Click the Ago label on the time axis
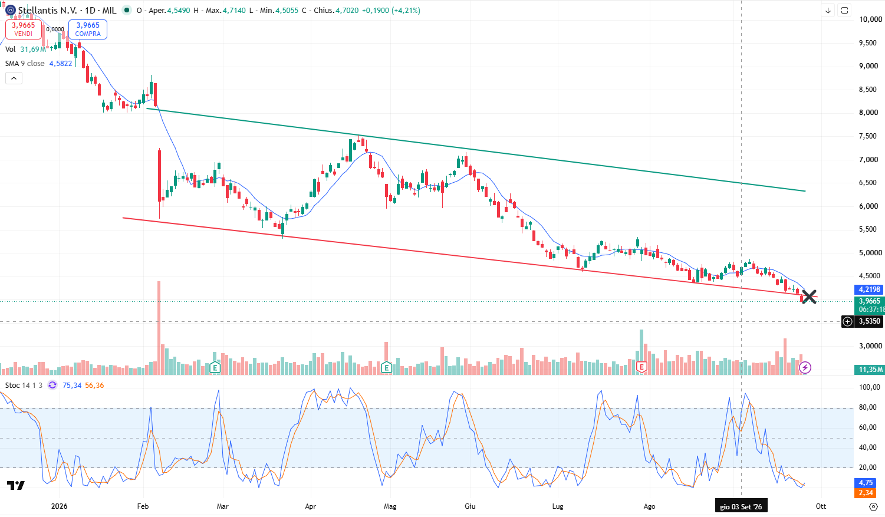Image resolution: width=885 pixels, height=517 pixels. [649, 506]
